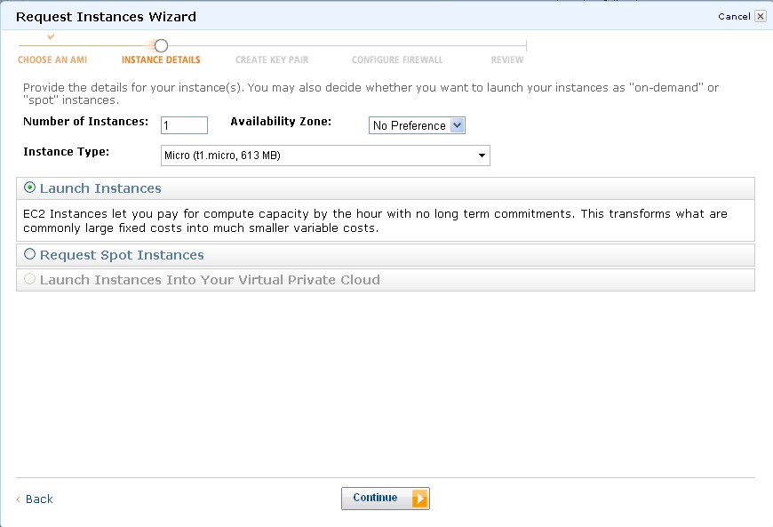Click the Back link
Viewport: 773px width, 527px height.
pos(39,499)
